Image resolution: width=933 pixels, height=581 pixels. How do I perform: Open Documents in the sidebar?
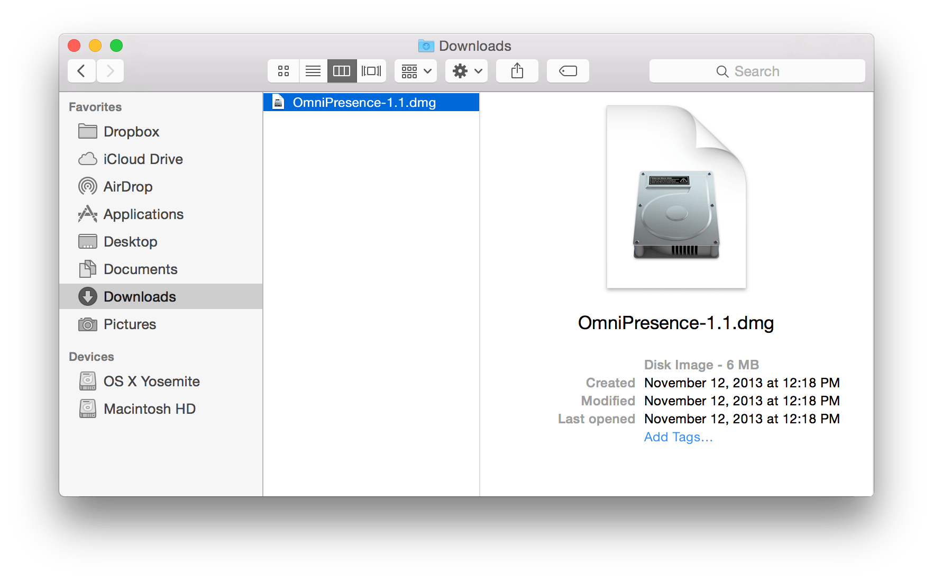[x=161, y=269]
